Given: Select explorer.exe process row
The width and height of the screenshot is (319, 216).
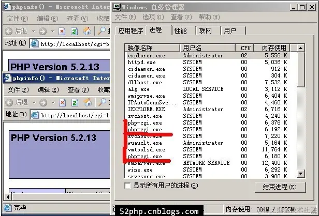Looking at the screenshot, I should [207, 56].
